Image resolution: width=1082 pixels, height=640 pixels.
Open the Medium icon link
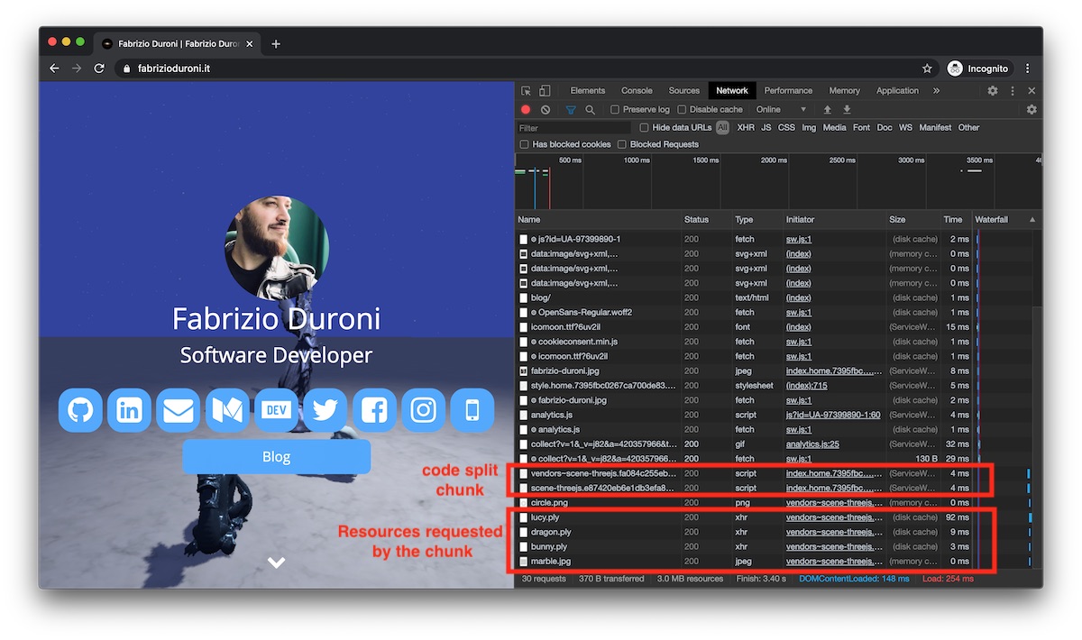227,411
